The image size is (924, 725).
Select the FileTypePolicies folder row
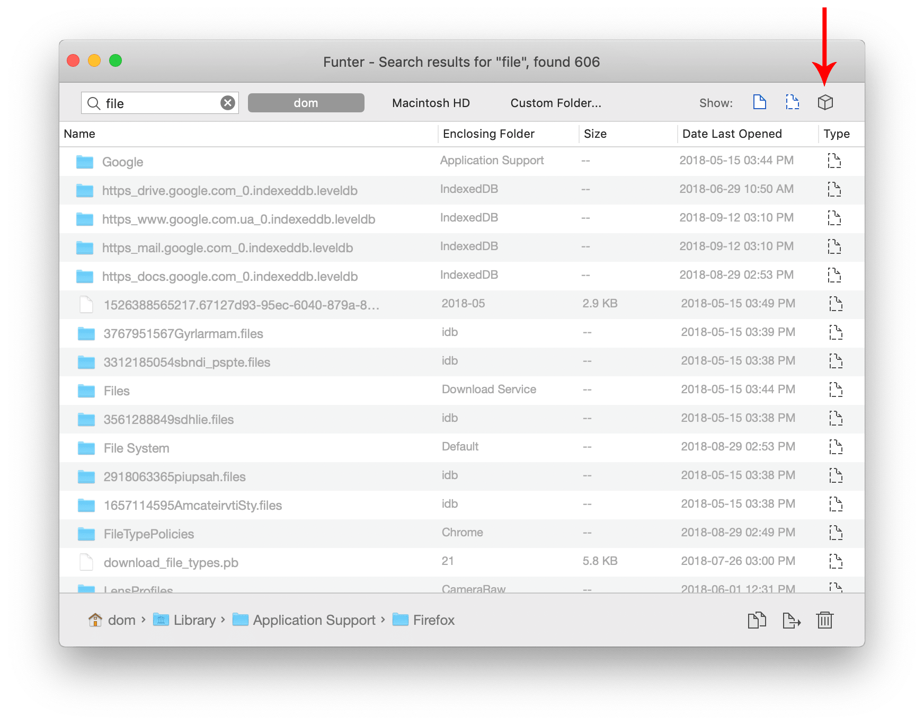tap(462, 534)
